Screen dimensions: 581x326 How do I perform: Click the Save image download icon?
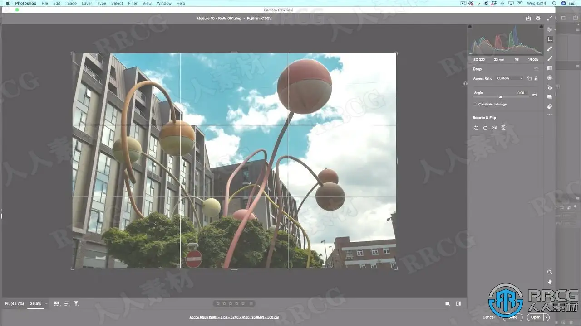click(528, 19)
